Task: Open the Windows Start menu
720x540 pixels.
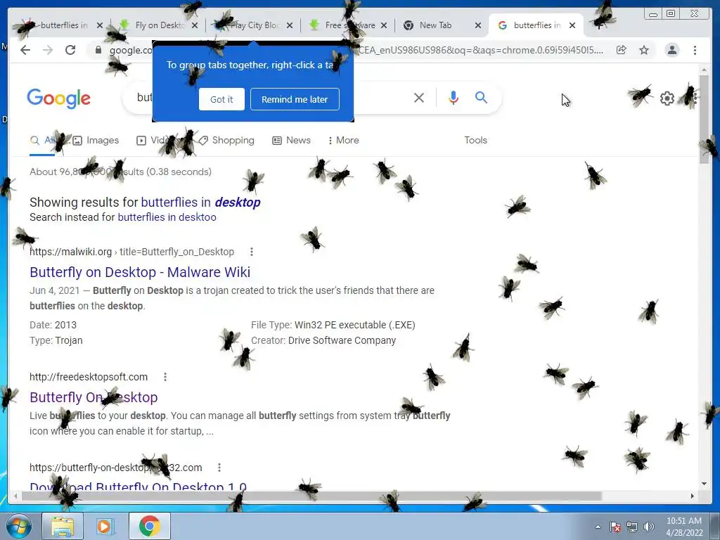Action: 19,526
